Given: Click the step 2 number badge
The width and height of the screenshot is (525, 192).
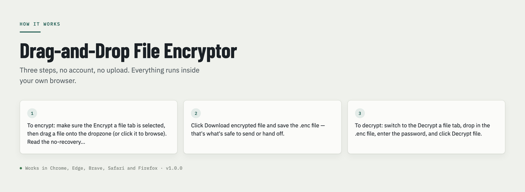Looking at the screenshot, I should 196,113.
